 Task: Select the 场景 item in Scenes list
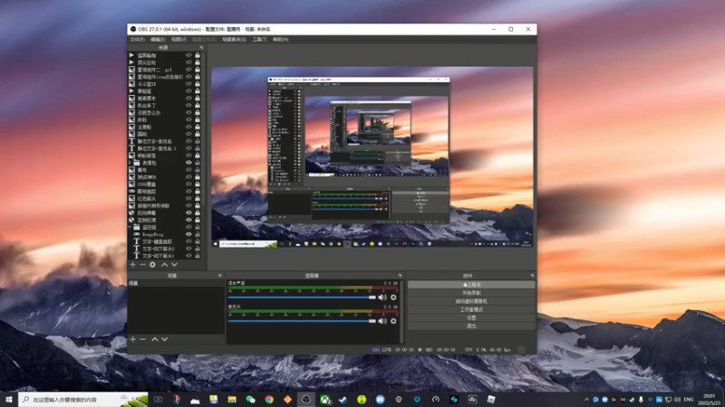tap(176, 283)
